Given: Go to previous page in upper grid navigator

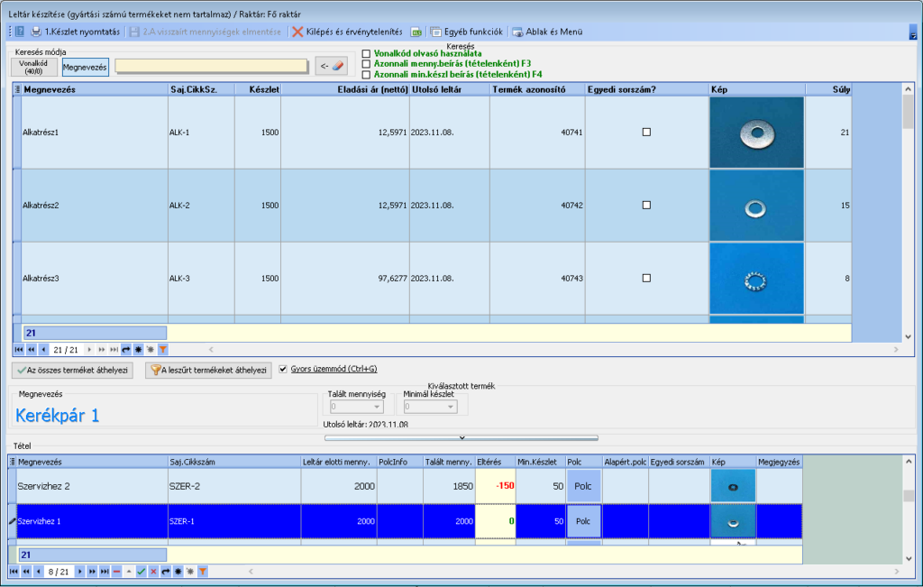Looking at the screenshot, I should pos(32,350).
